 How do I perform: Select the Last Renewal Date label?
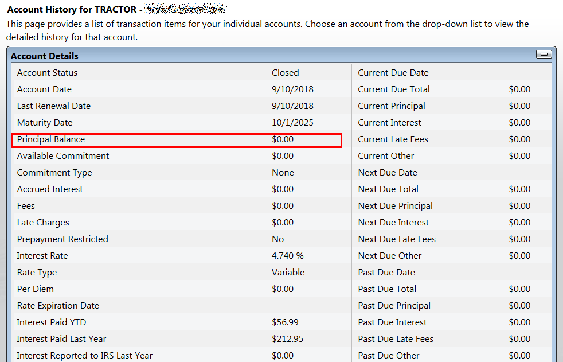pyautogui.click(x=54, y=106)
